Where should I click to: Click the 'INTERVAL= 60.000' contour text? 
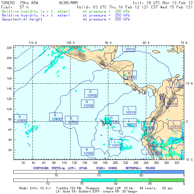pos(140,168)
